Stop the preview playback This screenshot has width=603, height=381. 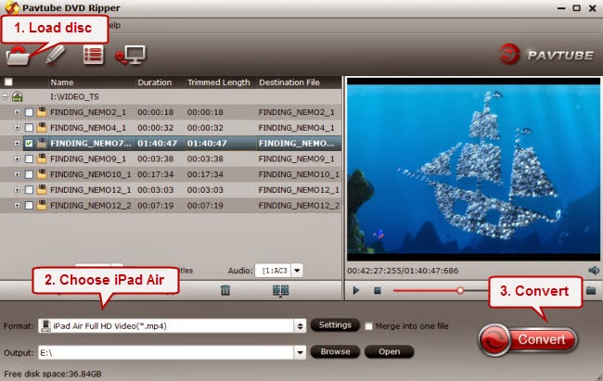[x=378, y=291]
